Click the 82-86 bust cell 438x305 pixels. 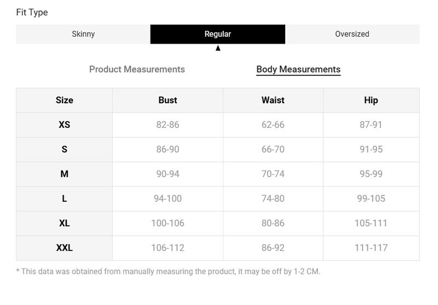point(168,125)
